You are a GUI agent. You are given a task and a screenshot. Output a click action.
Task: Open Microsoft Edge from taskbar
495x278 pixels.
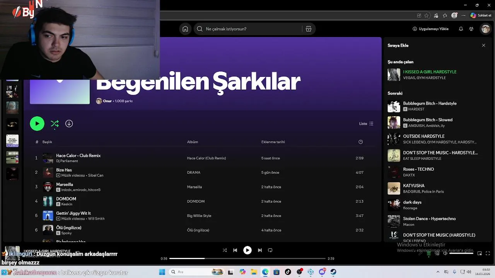click(265, 272)
